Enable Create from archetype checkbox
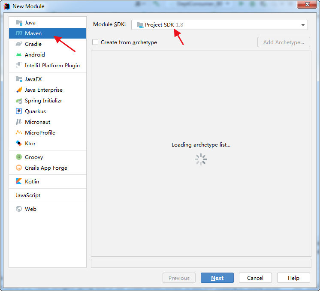This screenshot has height=291, width=320. coord(95,42)
